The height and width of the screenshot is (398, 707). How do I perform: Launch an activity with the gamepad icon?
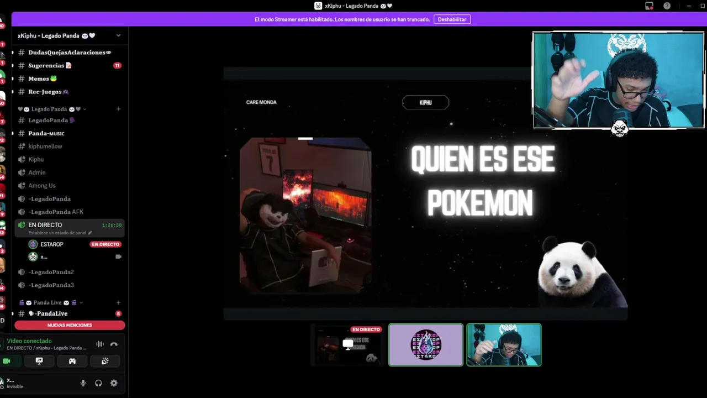pos(72,361)
